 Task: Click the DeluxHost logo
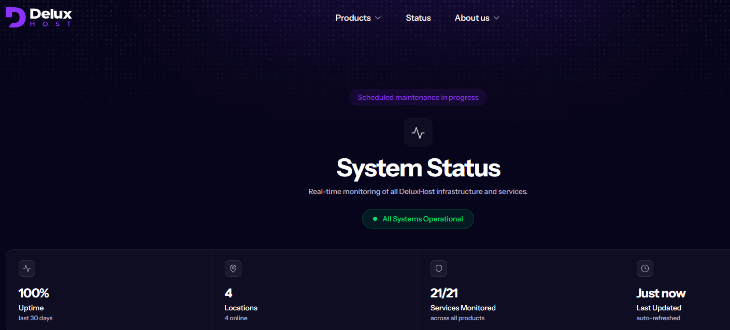click(x=39, y=18)
